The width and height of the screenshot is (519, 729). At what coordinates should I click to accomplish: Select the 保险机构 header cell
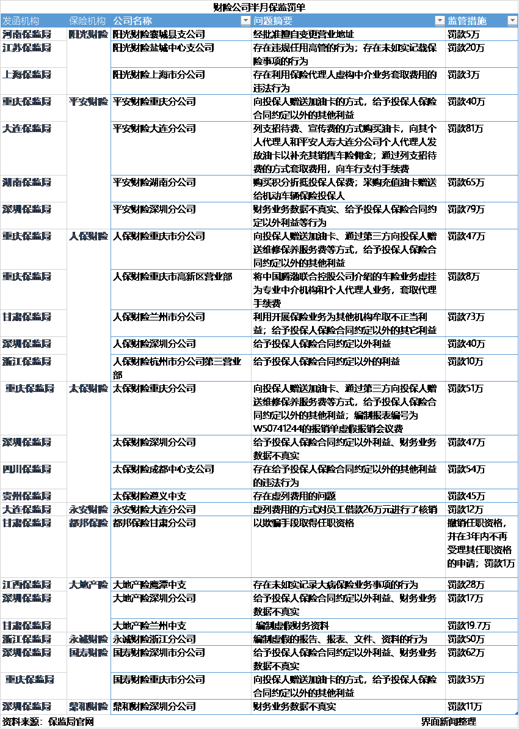[x=89, y=21]
